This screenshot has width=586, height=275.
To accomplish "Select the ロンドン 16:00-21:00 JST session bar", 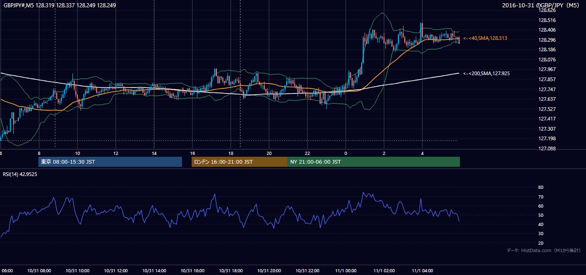I will 239,162.
